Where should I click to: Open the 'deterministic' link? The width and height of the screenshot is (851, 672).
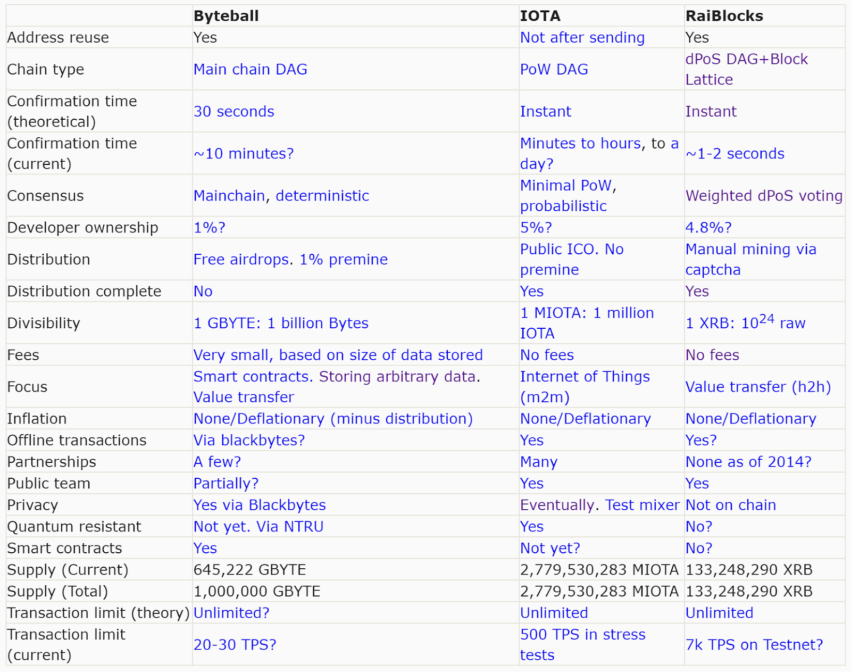[x=322, y=196]
